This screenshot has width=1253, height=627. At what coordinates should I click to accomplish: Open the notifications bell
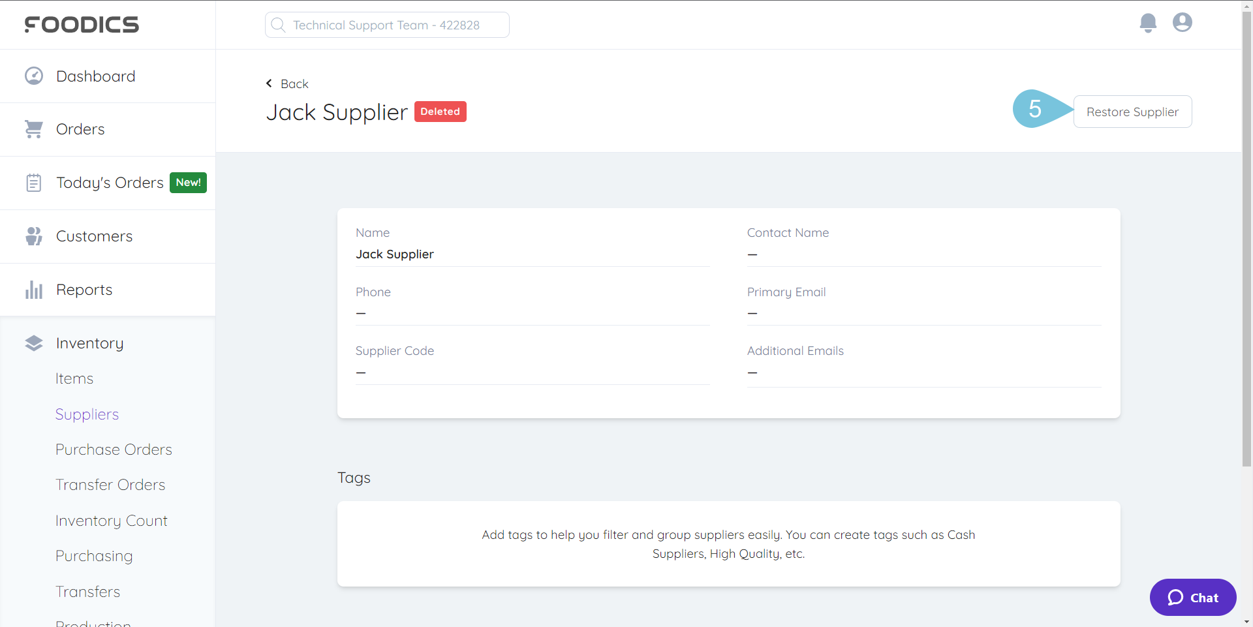pos(1148,23)
